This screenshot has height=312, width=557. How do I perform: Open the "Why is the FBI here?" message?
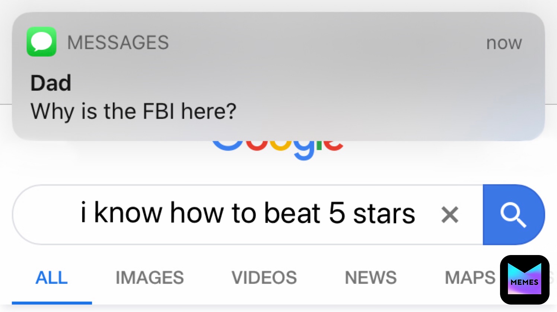coord(133,111)
